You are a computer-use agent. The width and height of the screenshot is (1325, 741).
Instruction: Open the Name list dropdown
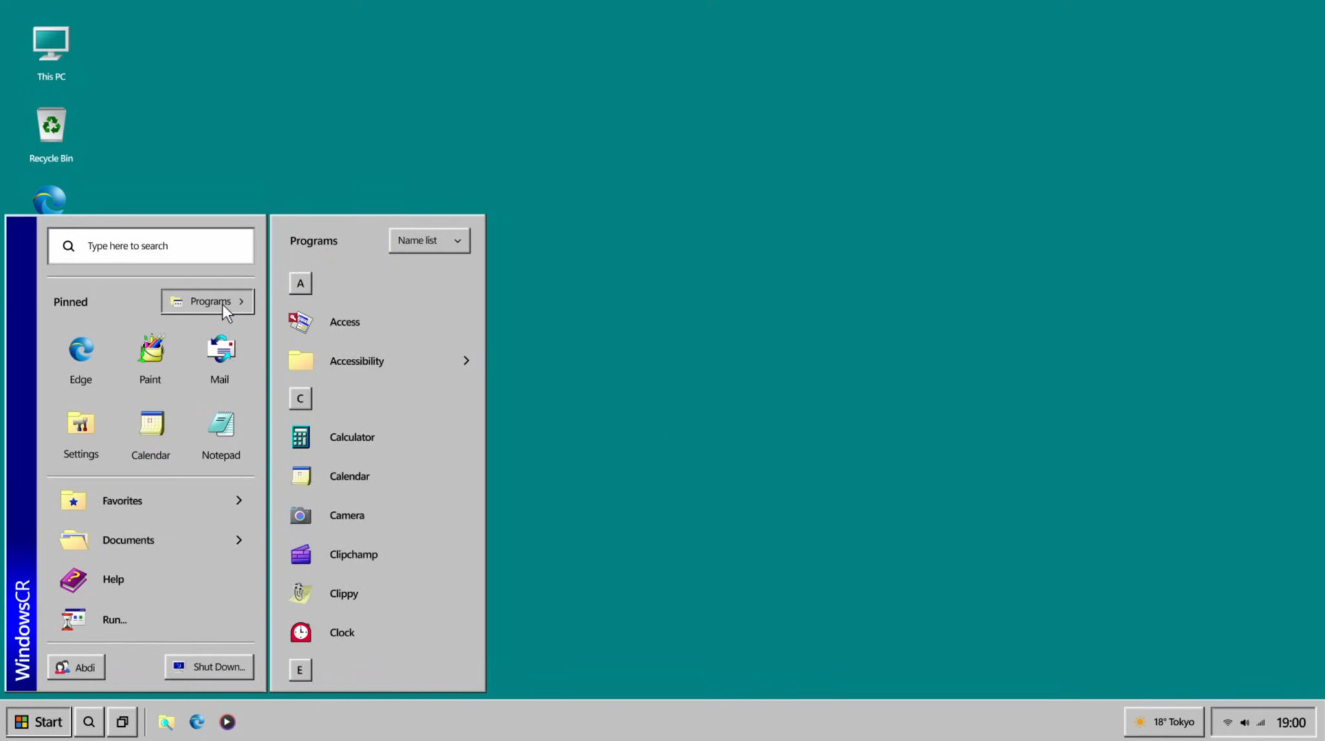428,240
